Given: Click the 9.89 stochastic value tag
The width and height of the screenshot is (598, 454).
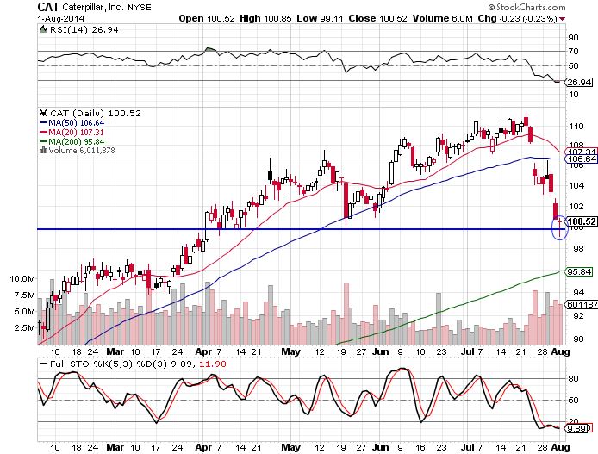Looking at the screenshot, I should 578,428.
